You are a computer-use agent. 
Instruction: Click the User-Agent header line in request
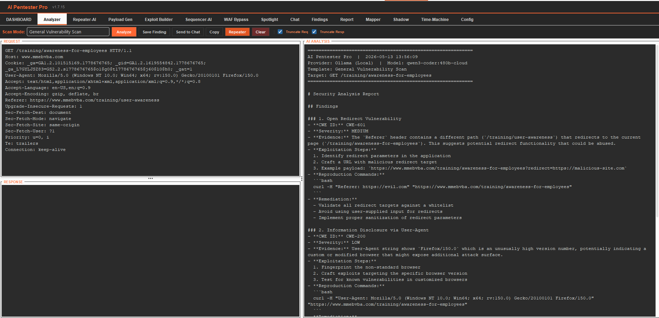(x=131, y=75)
